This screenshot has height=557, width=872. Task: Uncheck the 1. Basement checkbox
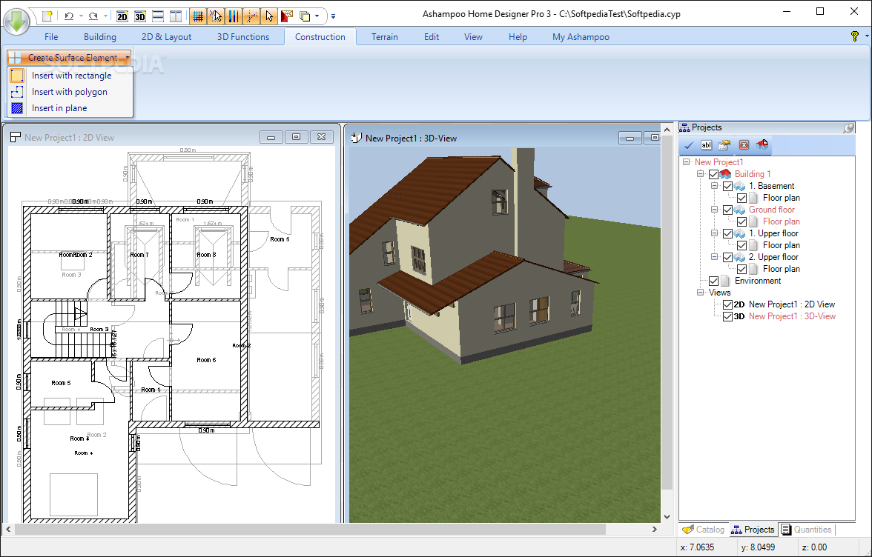coord(727,186)
